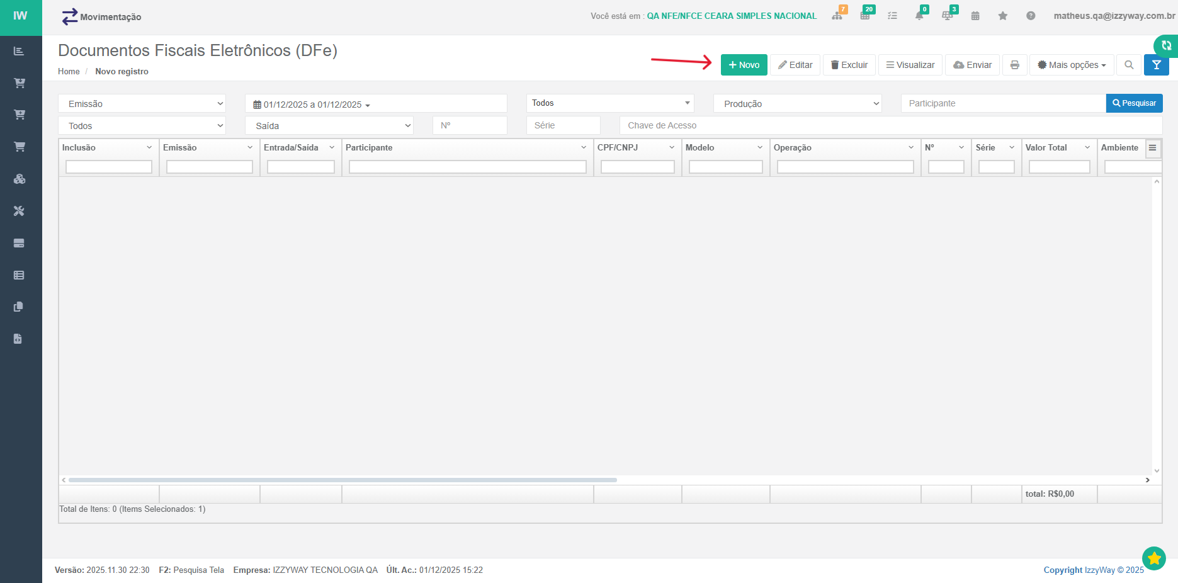
Task: Click the magnifier search toolbar icon
Action: click(1128, 65)
